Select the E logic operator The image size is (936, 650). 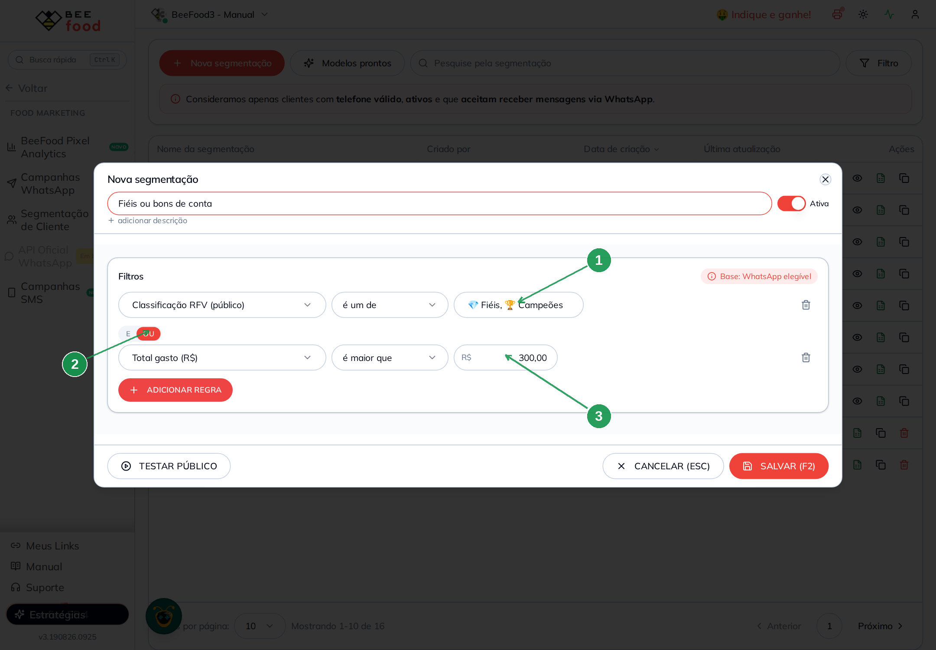pos(128,334)
